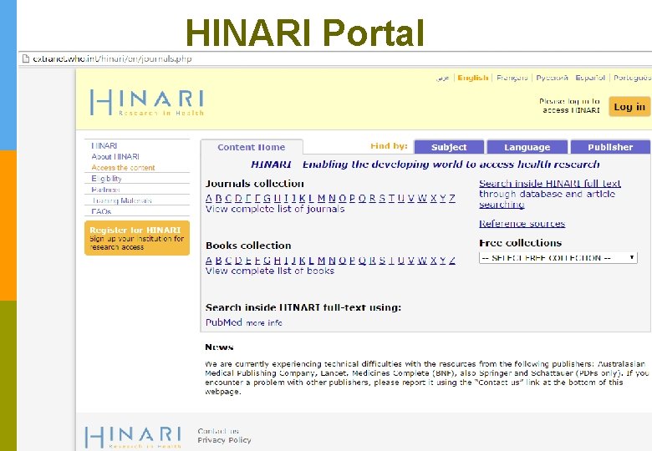The height and width of the screenshot is (451, 652).
Task: Open journals starting with letter M
Action: pyautogui.click(x=322, y=199)
